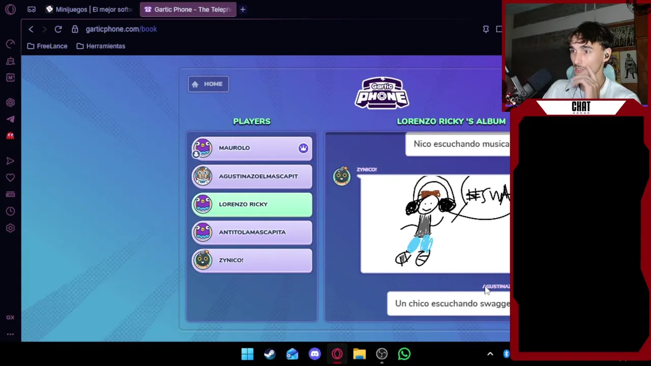The image size is (651, 366).
Task: Click the headphones drawing in the album
Action: [x=435, y=224]
